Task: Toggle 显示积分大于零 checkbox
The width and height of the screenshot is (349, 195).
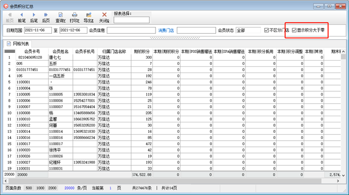Action: 294,30
